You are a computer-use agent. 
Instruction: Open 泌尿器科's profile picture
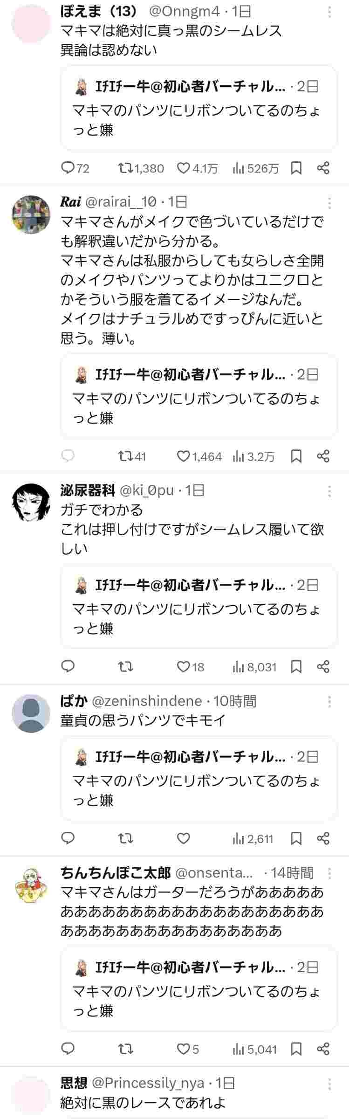coord(31,503)
